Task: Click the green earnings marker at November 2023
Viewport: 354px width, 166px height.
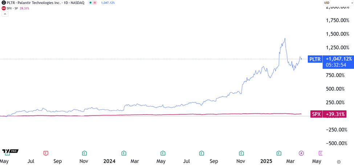Action: 84,153
